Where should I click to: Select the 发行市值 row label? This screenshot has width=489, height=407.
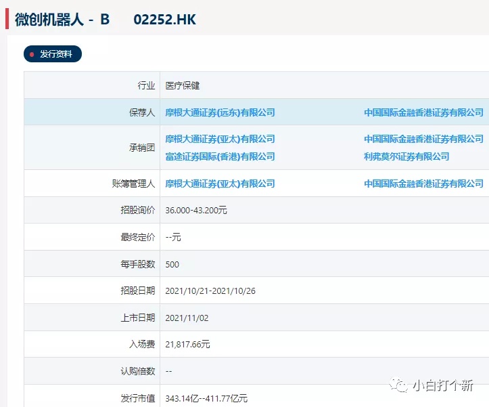(x=138, y=399)
